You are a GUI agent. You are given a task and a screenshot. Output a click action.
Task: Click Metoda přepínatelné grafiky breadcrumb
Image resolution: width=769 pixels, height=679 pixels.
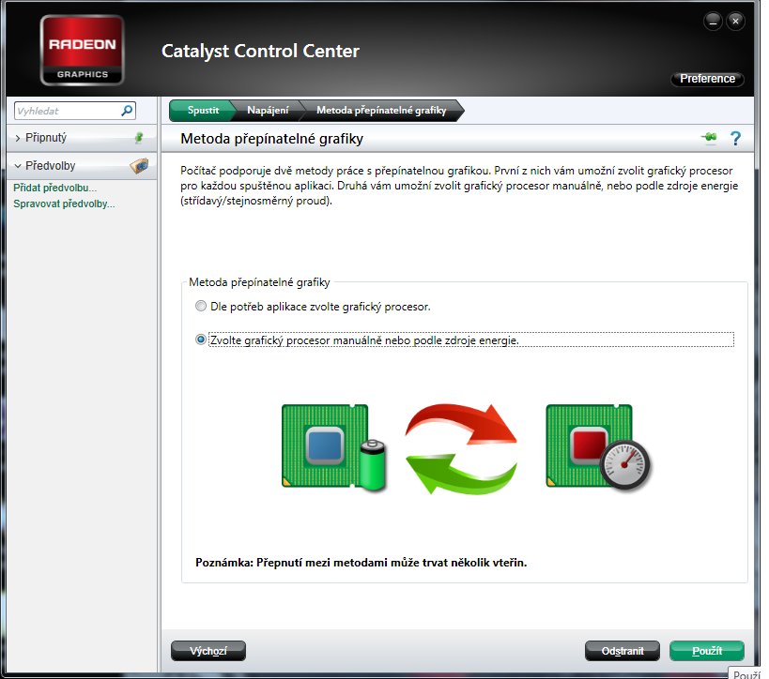[x=381, y=111]
